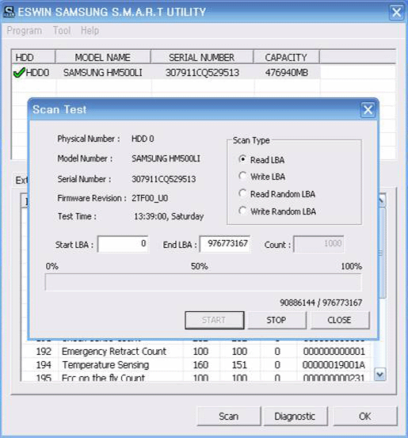Screen dimensions: 408x438
Task: Click the START button in Scan Test
Action: click(x=215, y=320)
